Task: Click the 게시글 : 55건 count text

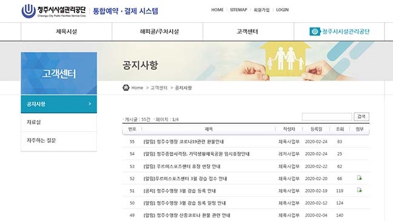Action: [x=137, y=119]
